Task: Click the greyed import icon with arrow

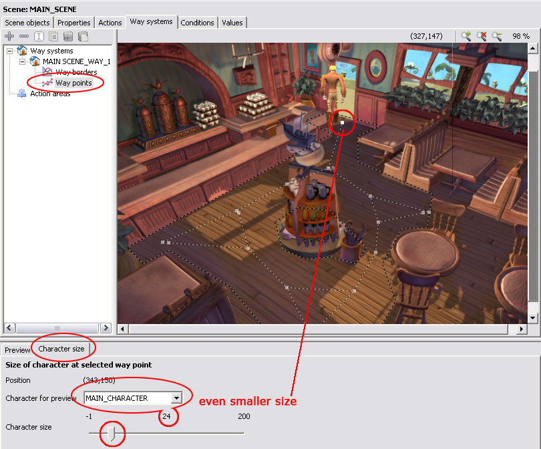Action: [68, 36]
